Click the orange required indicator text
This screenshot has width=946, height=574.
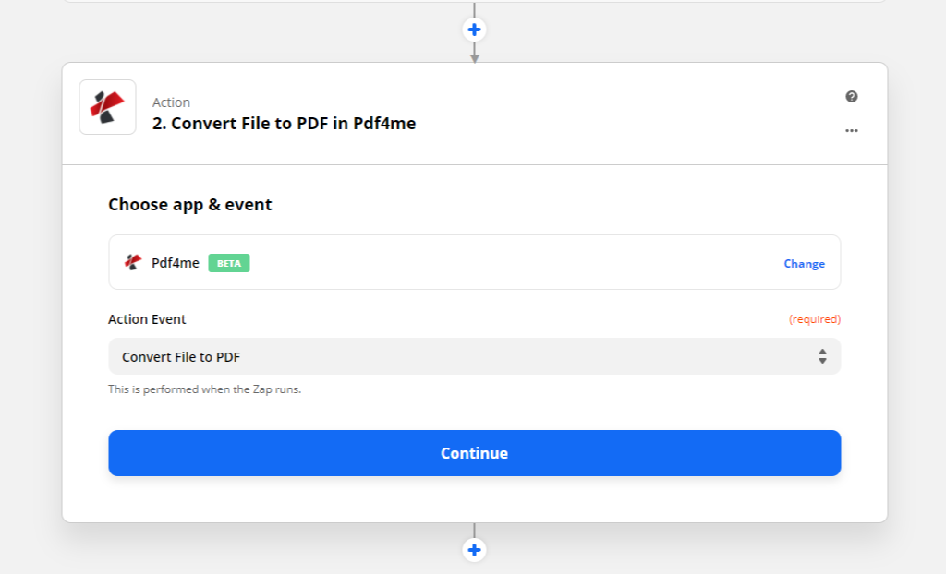click(x=814, y=319)
